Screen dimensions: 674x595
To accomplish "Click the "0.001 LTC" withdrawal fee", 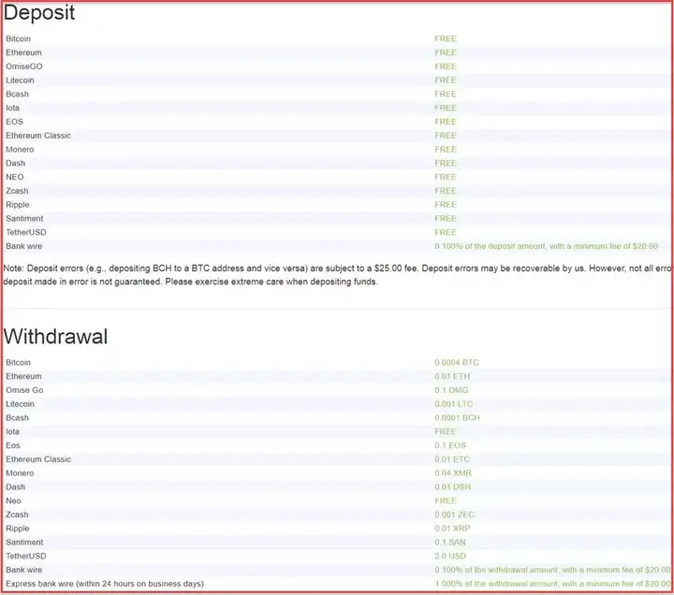I will pos(453,404).
